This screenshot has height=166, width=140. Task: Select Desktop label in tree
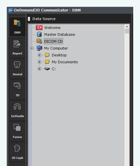(x=59, y=55)
